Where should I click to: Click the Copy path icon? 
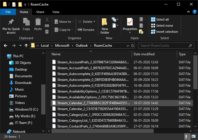pos(47,26)
